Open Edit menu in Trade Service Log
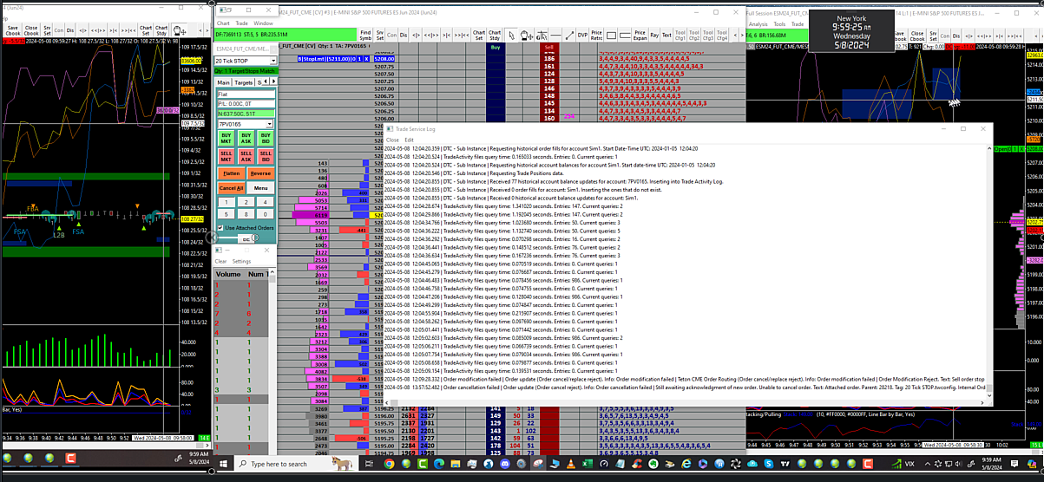The height and width of the screenshot is (482, 1044). [x=410, y=140]
